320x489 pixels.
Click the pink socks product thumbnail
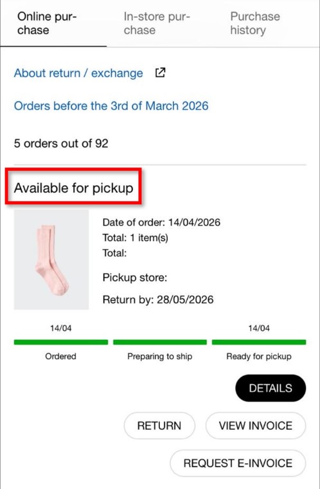coord(51,260)
